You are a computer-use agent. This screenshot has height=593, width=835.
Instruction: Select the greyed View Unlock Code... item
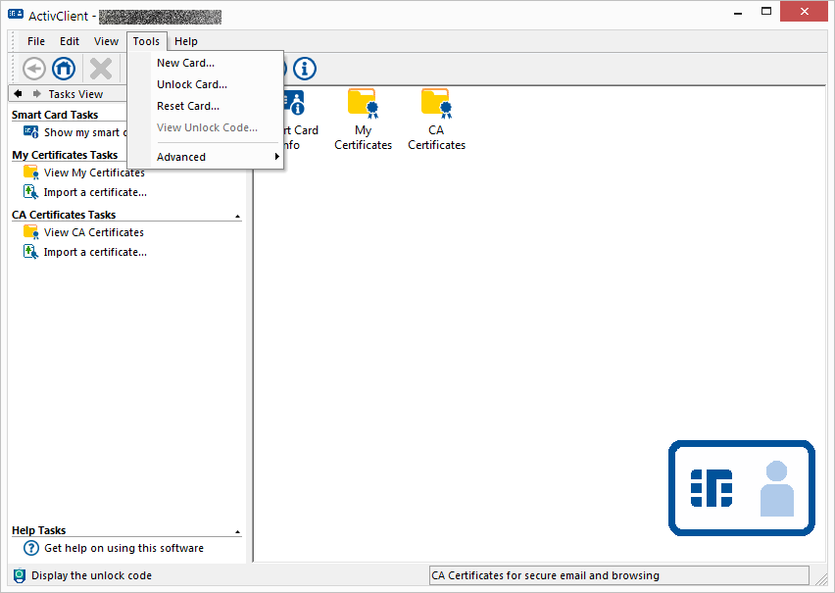(206, 127)
